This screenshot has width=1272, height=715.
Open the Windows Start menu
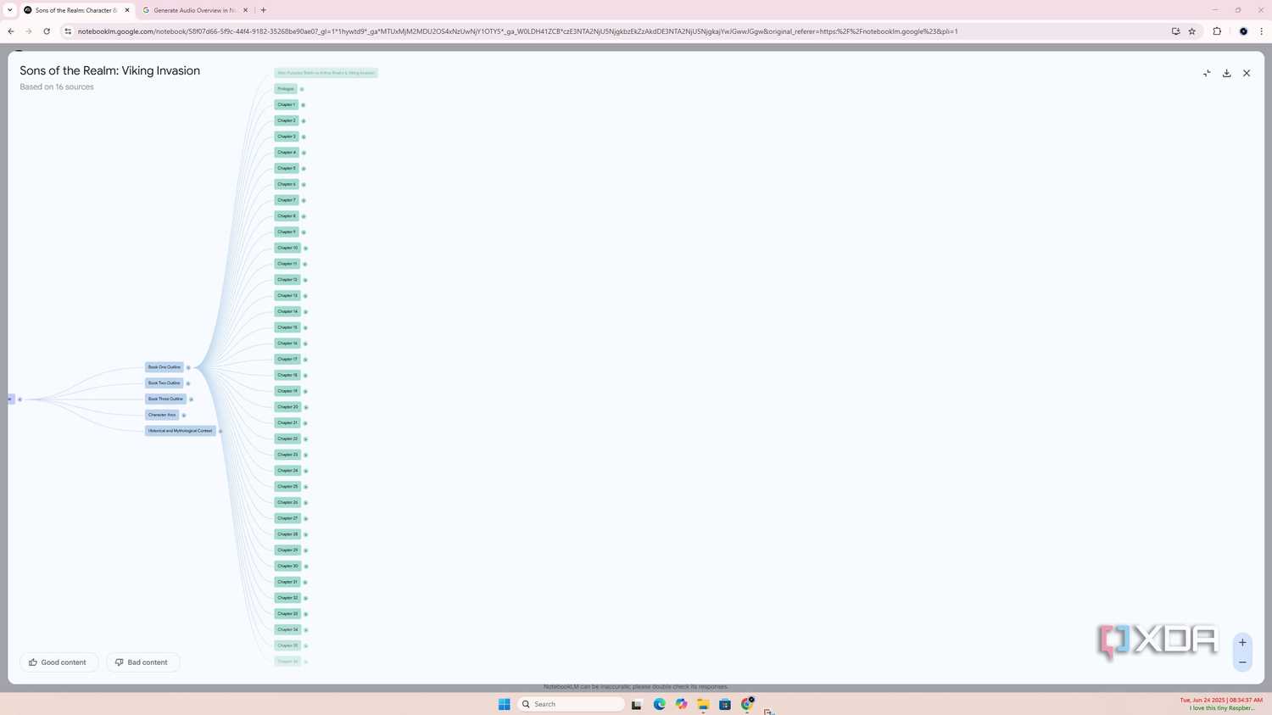(x=504, y=704)
